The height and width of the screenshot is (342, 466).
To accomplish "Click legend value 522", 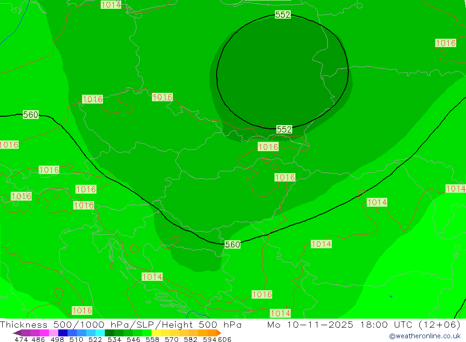I will (x=95, y=339).
